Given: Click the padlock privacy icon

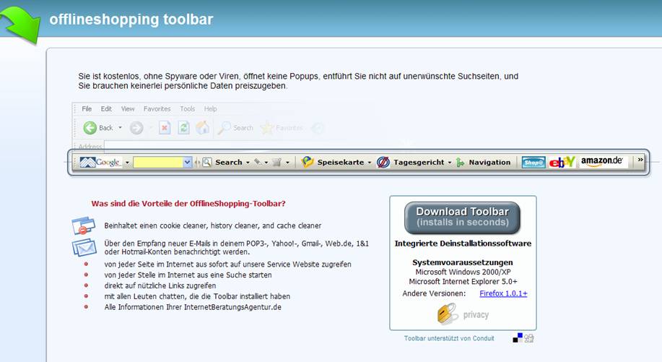Looking at the screenshot, I should point(447,314).
